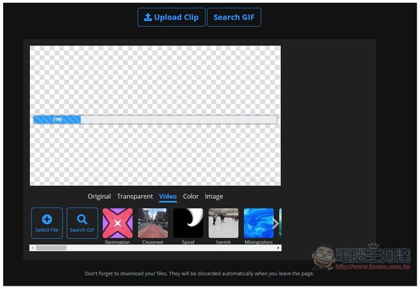
Task: Click the next chevron arrow on thumbnails
Action: click(275, 223)
